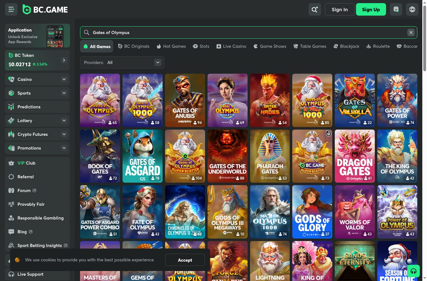Accept the cookies notice
The height and width of the screenshot is (281, 427).
(x=185, y=260)
